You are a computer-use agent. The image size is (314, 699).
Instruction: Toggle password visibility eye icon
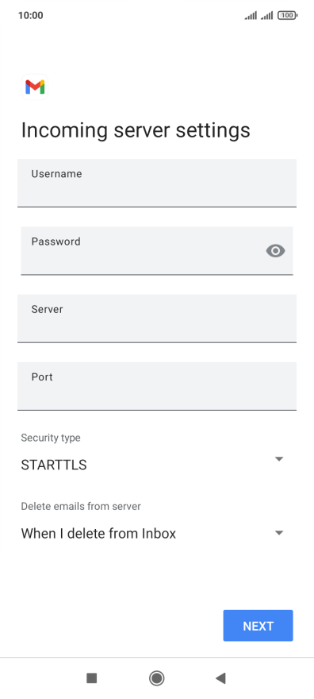point(275,251)
